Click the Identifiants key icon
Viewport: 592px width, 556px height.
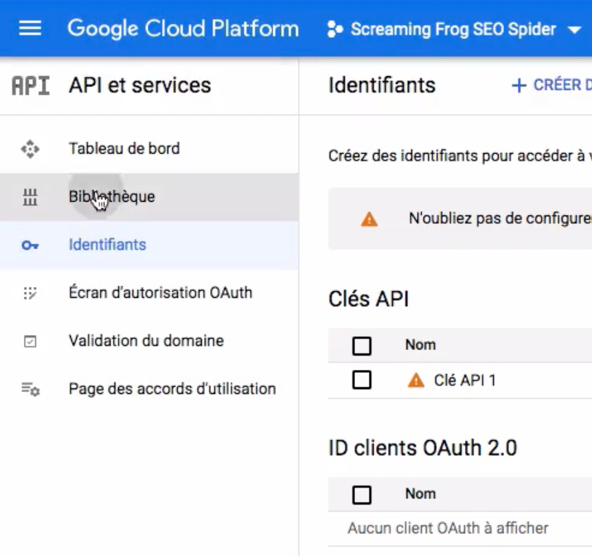click(30, 245)
